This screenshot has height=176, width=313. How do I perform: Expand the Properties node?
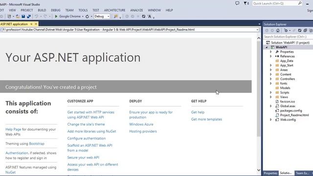pos(271,52)
